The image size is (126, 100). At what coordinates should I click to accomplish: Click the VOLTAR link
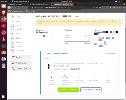tap(77, 17)
